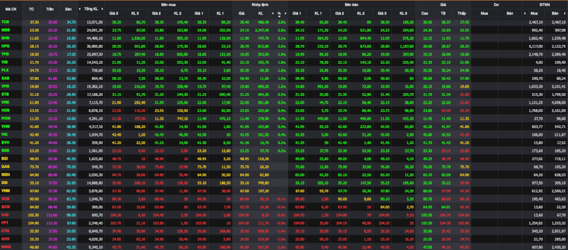Click VRE foreign sell value 4,058,00

coord(559,102)
